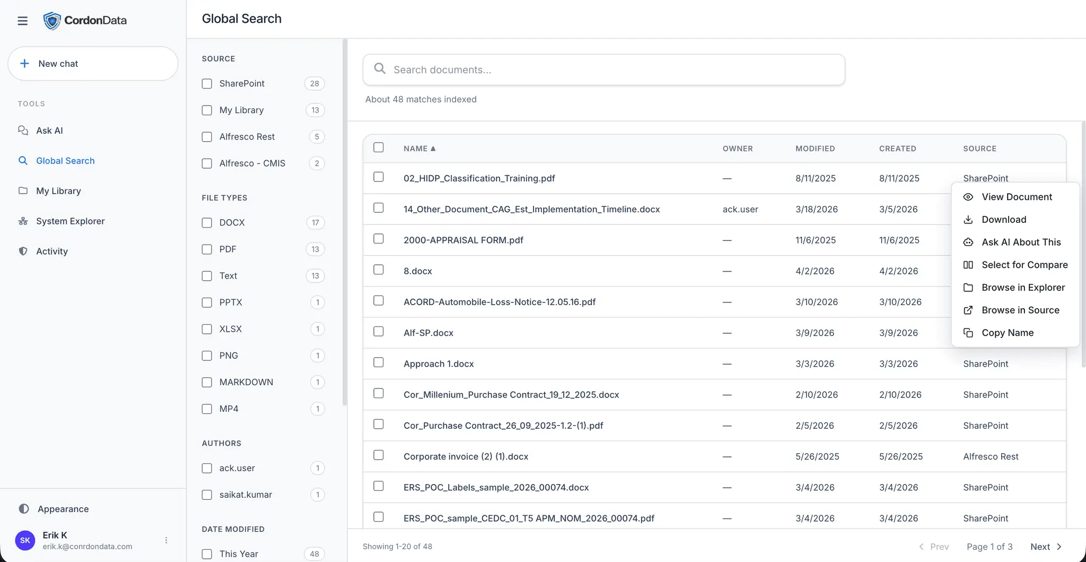Click the magnifier icon in search box
Screen dimensions: 1086x562
coord(380,68)
